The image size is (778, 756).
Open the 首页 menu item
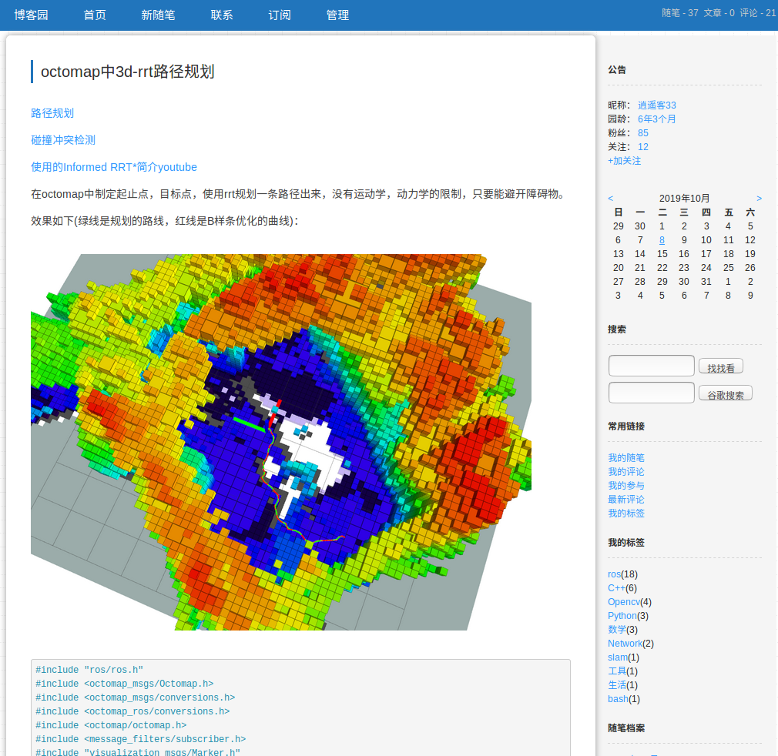pyautogui.click(x=94, y=15)
